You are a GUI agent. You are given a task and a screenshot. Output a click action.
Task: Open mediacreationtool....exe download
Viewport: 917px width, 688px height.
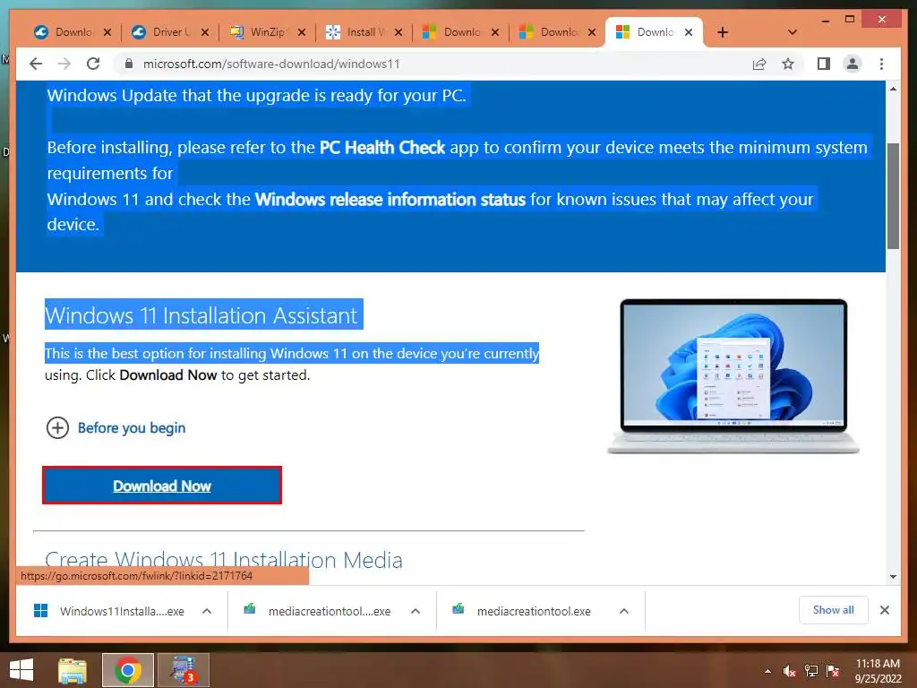pyautogui.click(x=317, y=611)
